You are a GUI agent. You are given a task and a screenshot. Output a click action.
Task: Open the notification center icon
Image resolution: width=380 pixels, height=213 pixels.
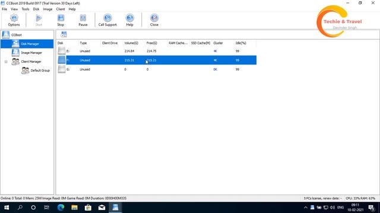[372, 208]
